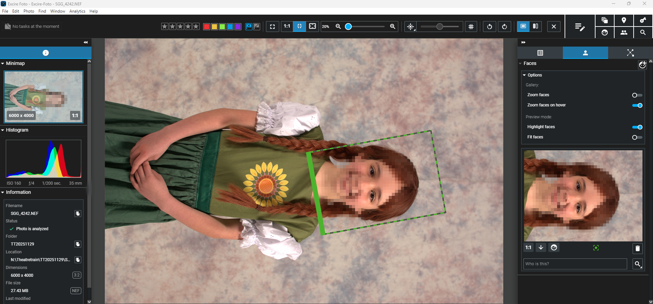
Task: Collapse the Options group
Action: [x=524, y=75]
